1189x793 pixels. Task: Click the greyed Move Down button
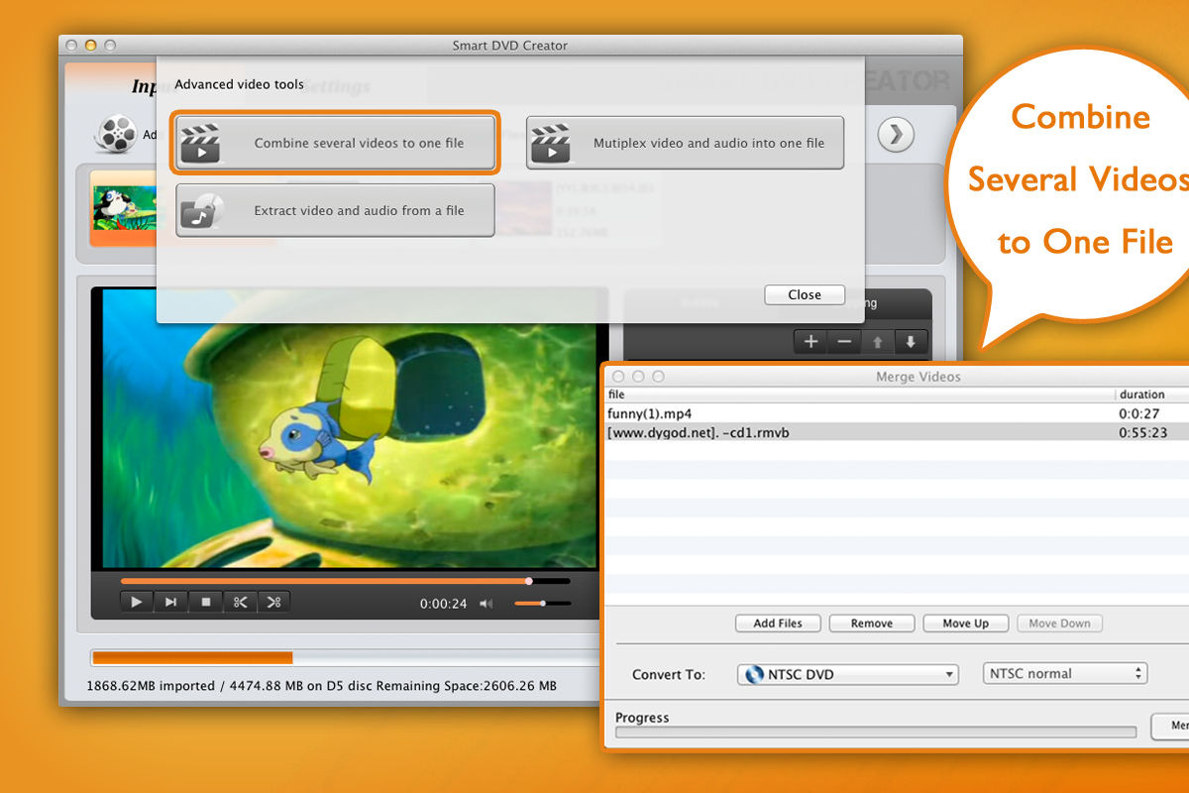coord(1059,623)
